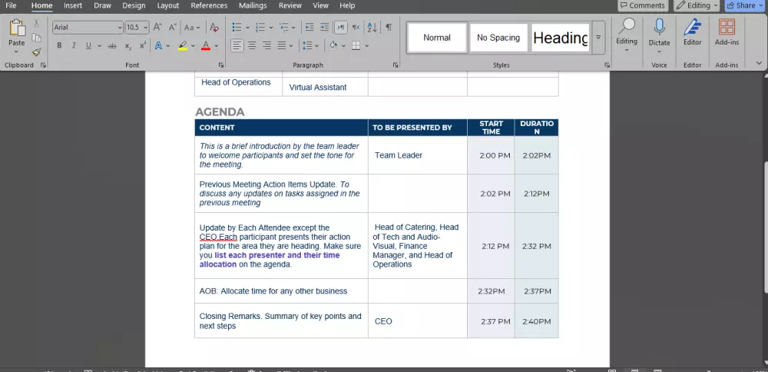Clear all formatting from the selection
Image resolution: width=768 pixels, height=372 pixels.
coord(214,28)
